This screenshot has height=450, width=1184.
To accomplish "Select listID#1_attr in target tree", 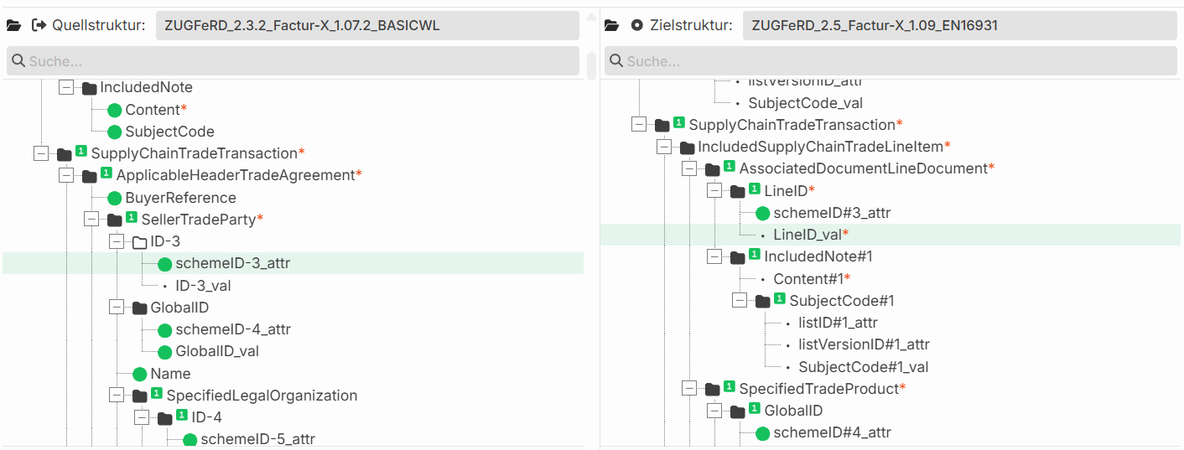I will (x=838, y=323).
